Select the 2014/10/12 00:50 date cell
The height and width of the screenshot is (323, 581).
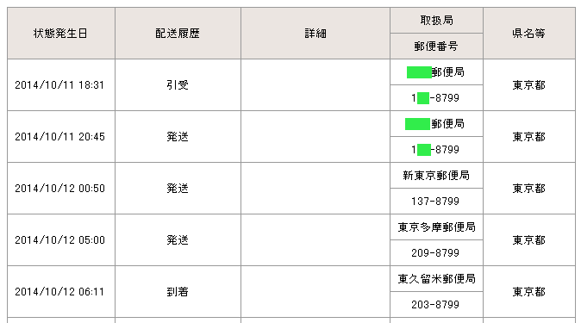60,188
